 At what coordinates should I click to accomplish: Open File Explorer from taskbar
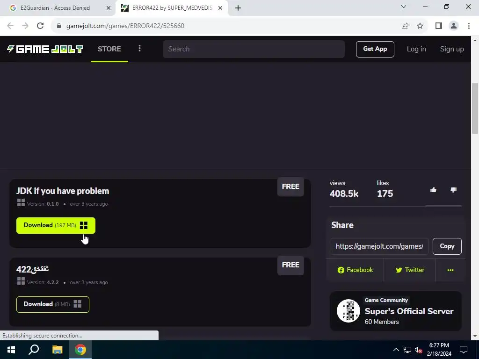(57, 350)
